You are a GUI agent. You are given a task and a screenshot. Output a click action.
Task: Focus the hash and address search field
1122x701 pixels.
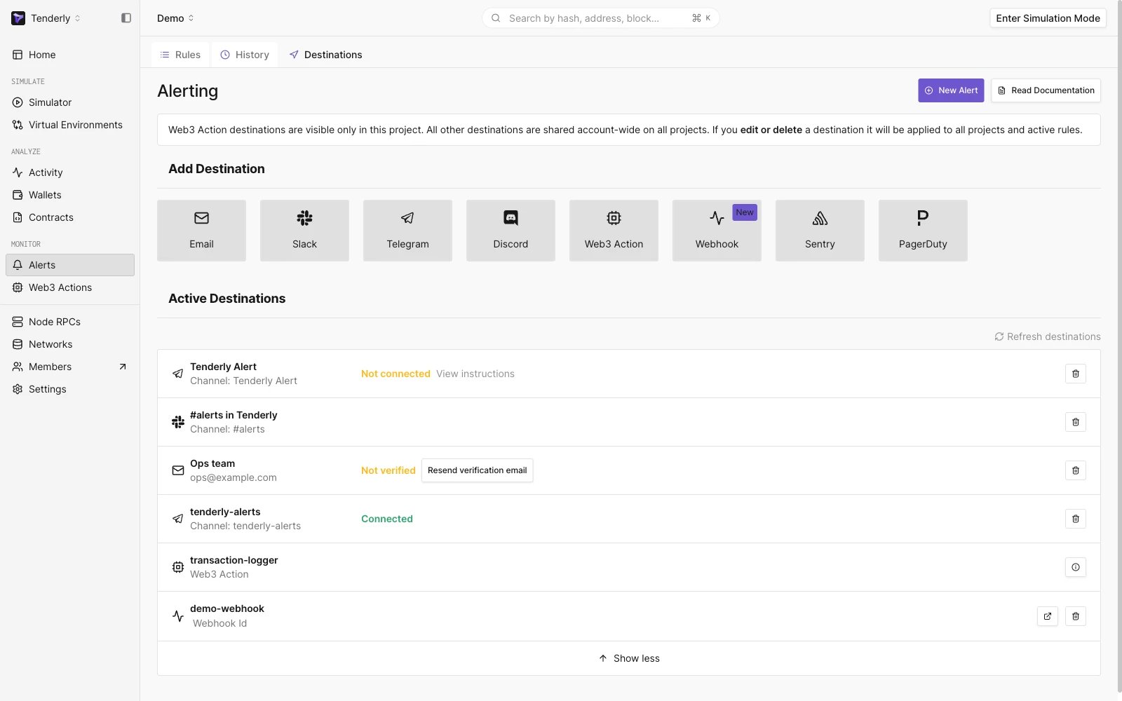coord(600,18)
